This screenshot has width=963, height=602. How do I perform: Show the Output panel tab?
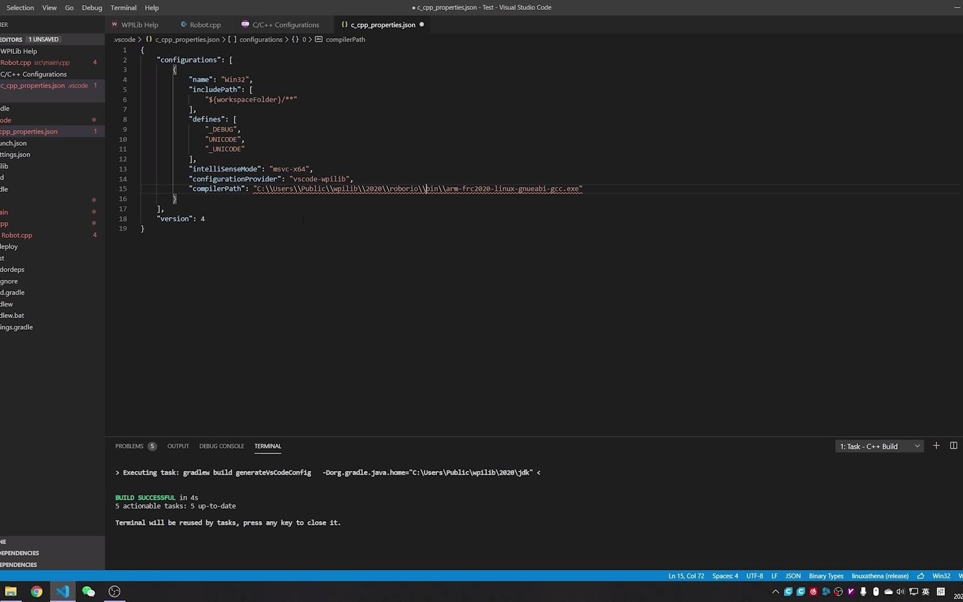coord(178,446)
